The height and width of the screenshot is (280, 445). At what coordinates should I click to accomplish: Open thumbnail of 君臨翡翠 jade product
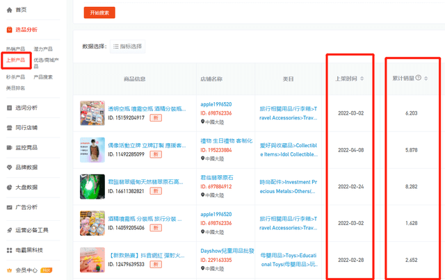click(92, 187)
